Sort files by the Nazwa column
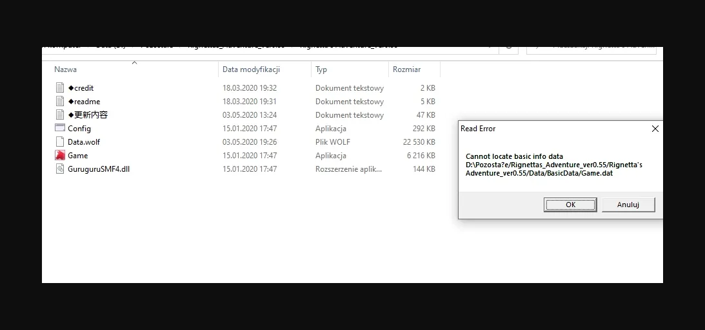Image resolution: width=705 pixels, height=330 pixels. 66,69
